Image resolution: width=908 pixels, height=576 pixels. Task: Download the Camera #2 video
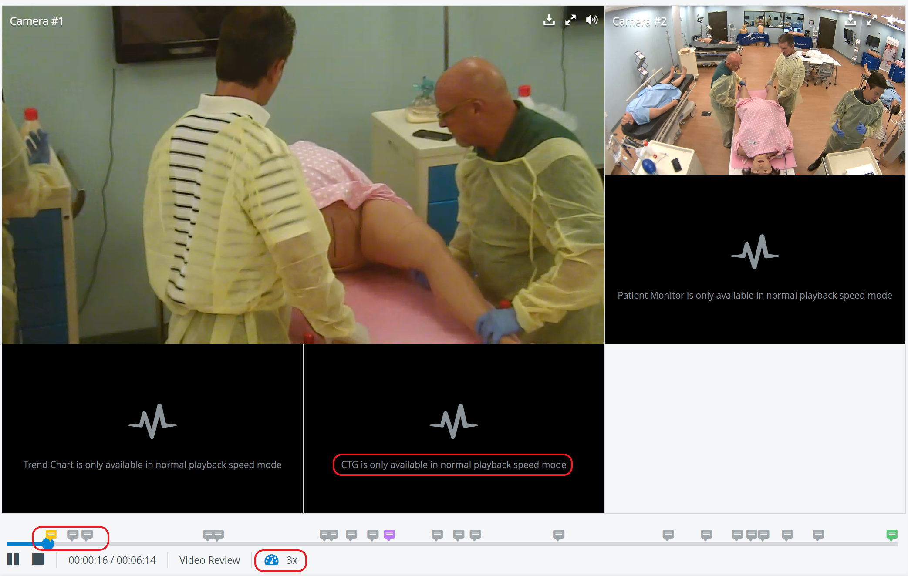click(850, 20)
